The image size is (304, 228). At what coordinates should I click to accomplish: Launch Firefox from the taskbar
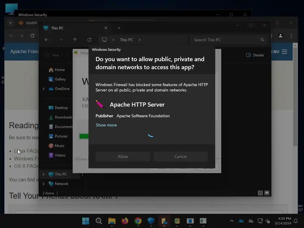125,221
